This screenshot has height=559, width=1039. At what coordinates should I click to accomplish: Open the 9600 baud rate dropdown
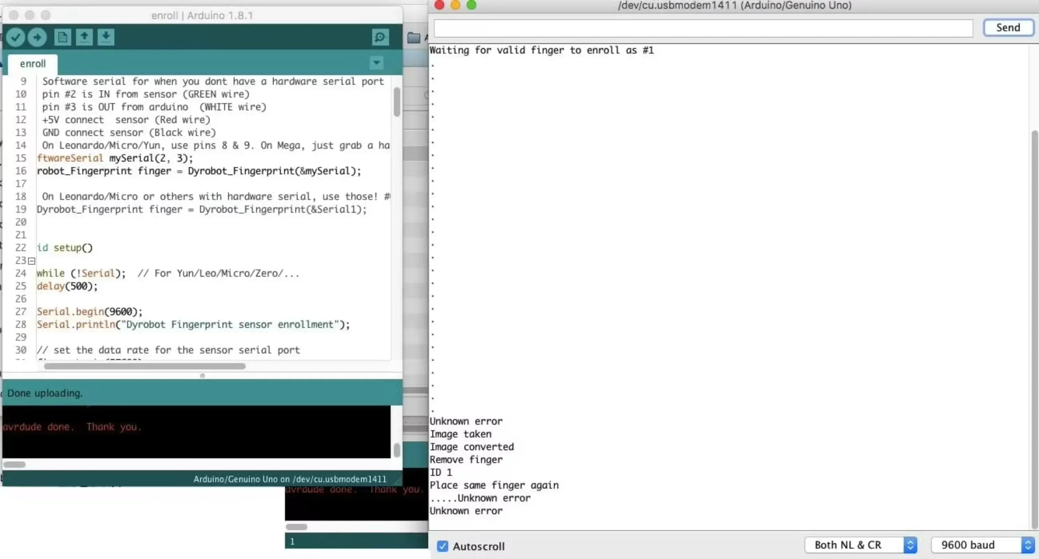click(x=983, y=545)
